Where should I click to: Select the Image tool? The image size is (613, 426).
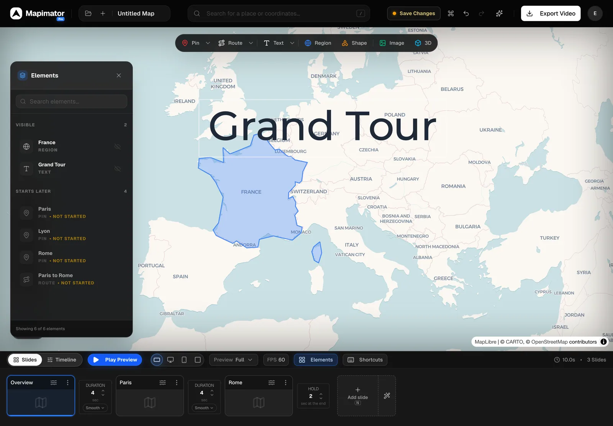(392, 43)
